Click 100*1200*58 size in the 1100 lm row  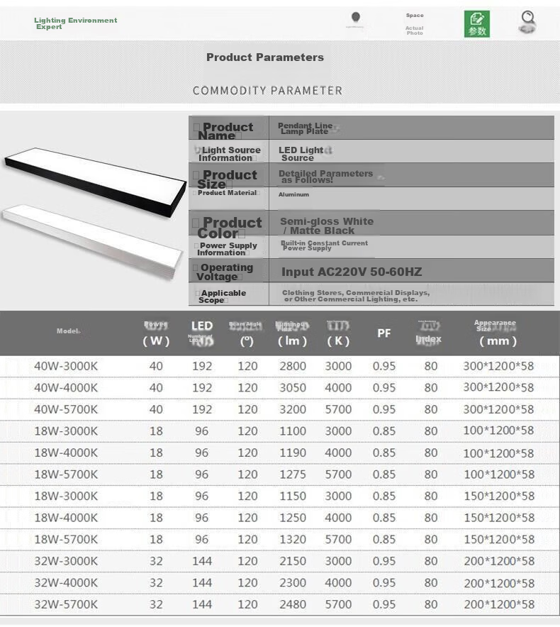(x=498, y=431)
